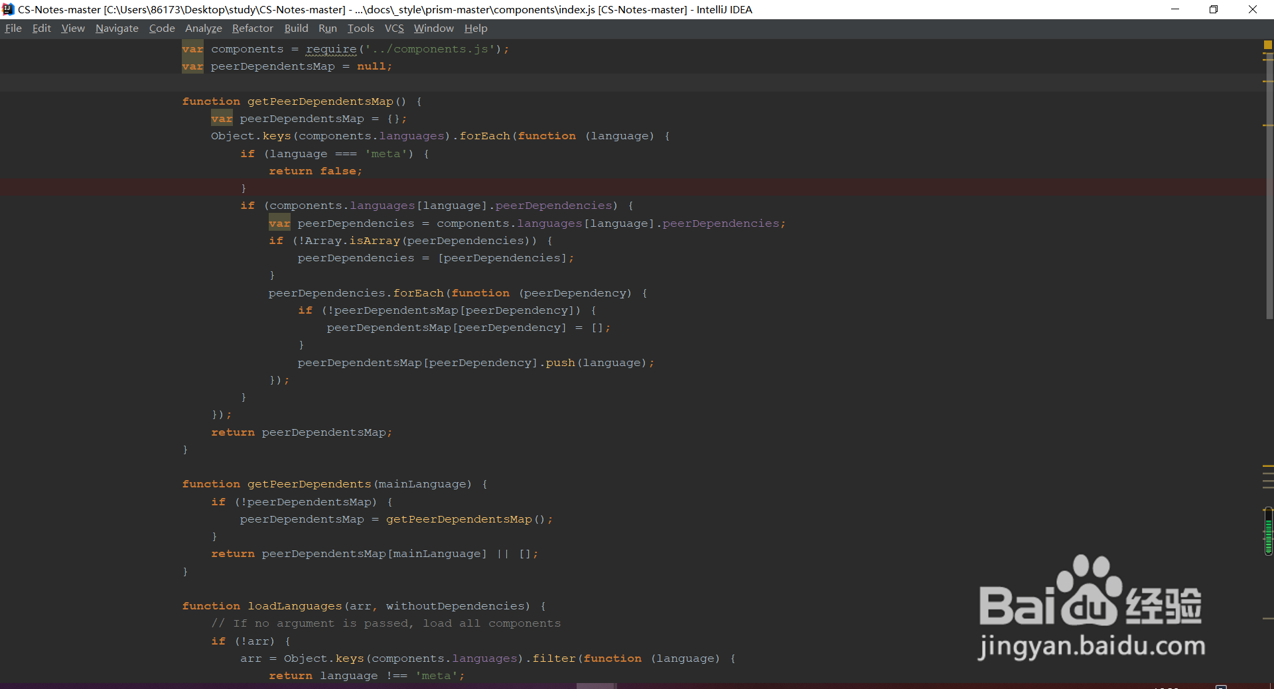
Task: Click the 'null' value assigned to peerDependentsMap
Action: click(372, 66)
